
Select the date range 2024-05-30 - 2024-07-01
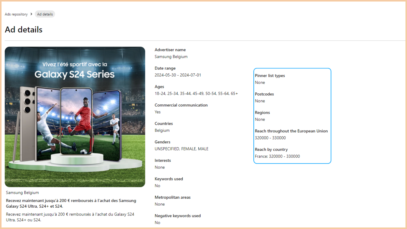[178, 75]
